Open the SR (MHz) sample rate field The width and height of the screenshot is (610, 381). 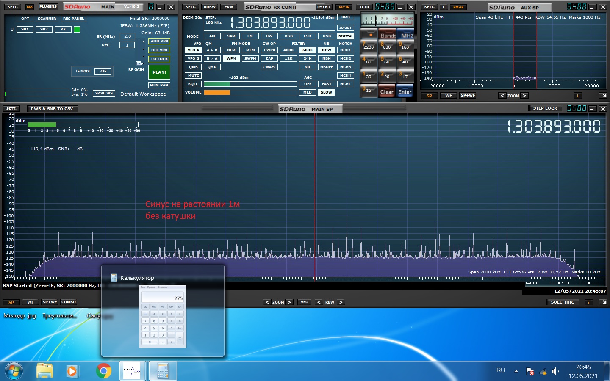coord(127,36)
